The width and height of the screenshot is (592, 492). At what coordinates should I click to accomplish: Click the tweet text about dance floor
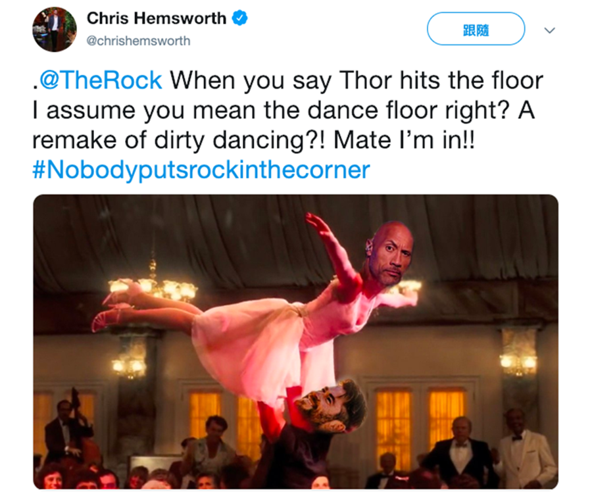(287, 110)
